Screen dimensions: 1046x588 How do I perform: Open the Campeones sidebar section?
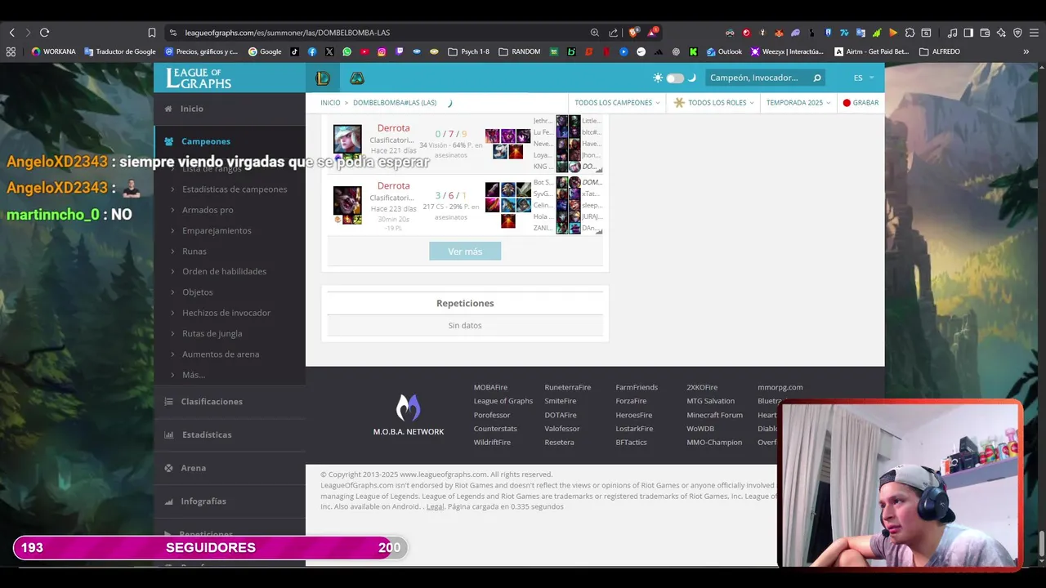(x=230, y=141)
